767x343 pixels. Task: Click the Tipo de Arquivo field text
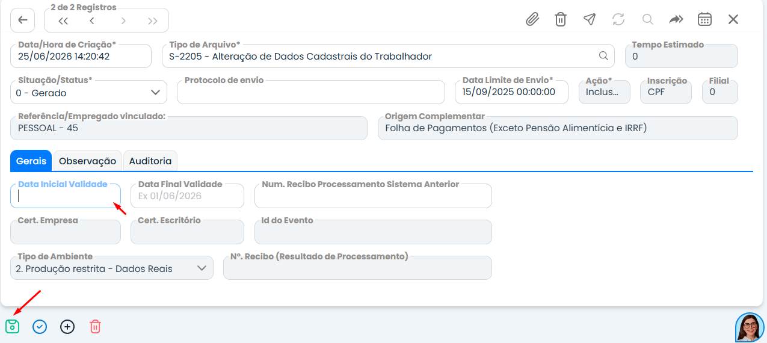click(x=301, y=57)
